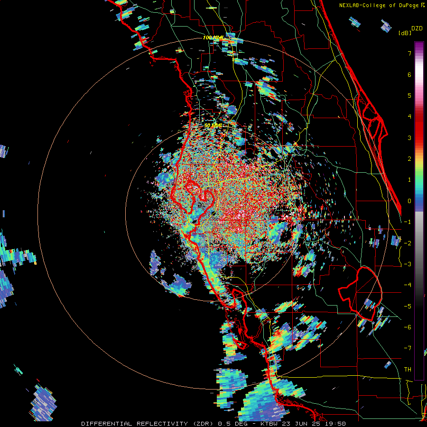Click the 100 NM range ring label
This screenshot has height=427, width=427.
pos(213,37)
